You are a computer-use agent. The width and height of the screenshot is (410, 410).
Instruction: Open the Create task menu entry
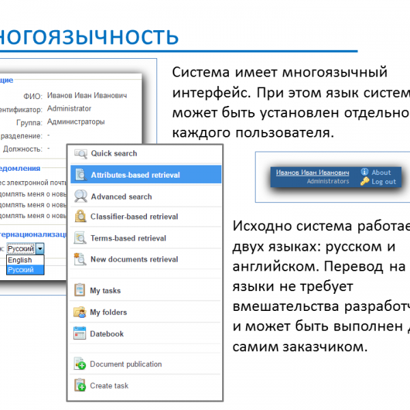(109, 386)
